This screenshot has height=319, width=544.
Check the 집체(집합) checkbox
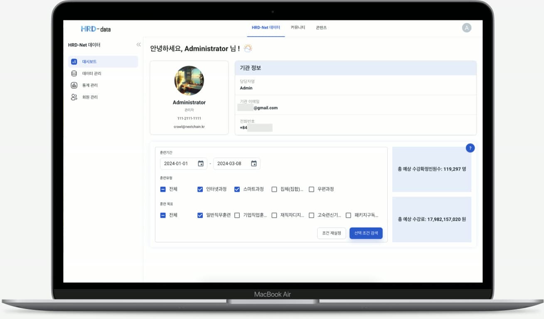[x=274, y=189]
